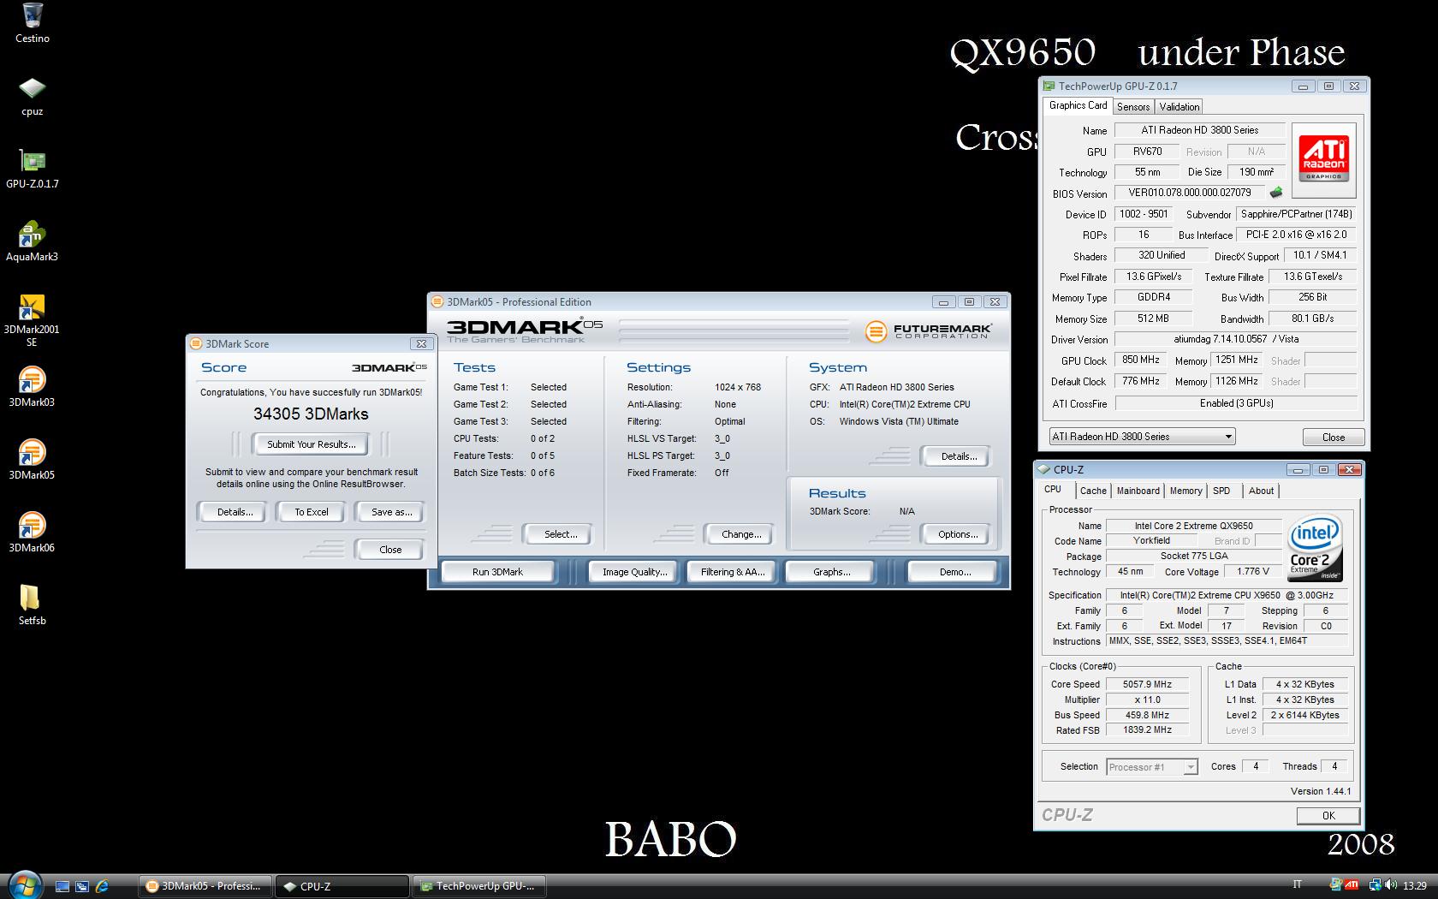This screenshot has width=1438, height=899.
Task: Click the 34305 3DMarks score text
Action: (311, 414)
